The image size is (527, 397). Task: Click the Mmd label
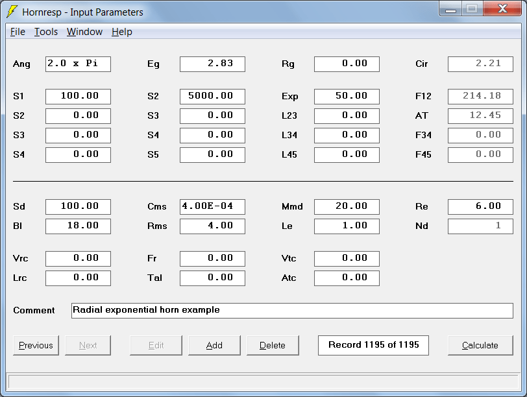(292, 206)
